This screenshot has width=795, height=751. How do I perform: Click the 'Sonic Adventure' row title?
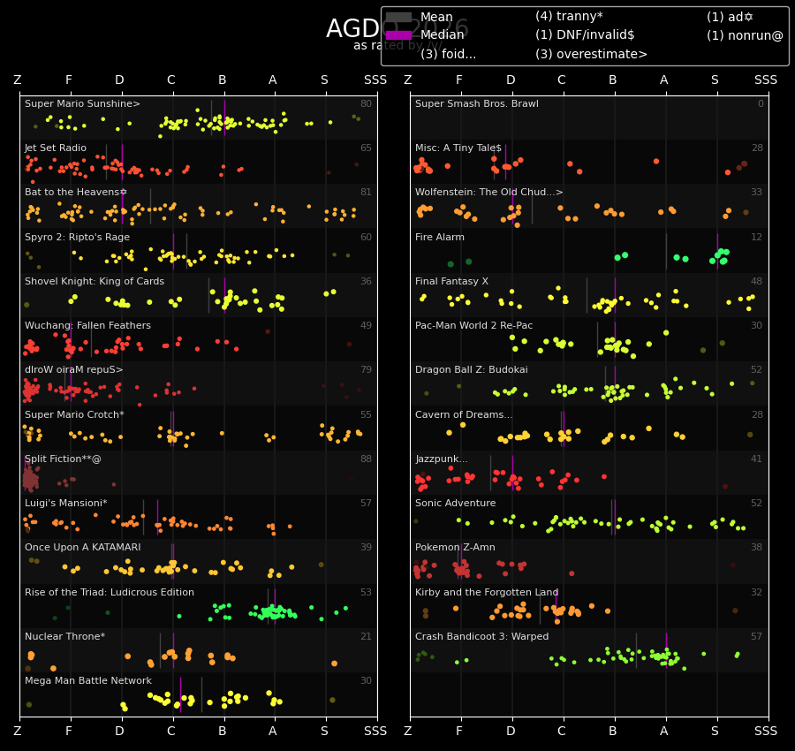pos(455,503)
